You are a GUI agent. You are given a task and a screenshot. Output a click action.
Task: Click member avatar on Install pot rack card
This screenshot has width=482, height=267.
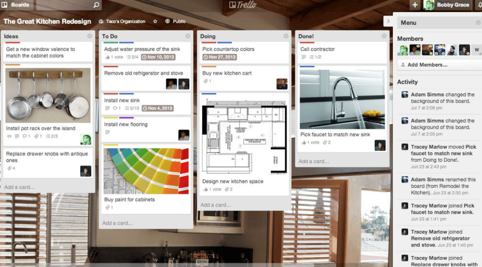[x=86, y=139]
